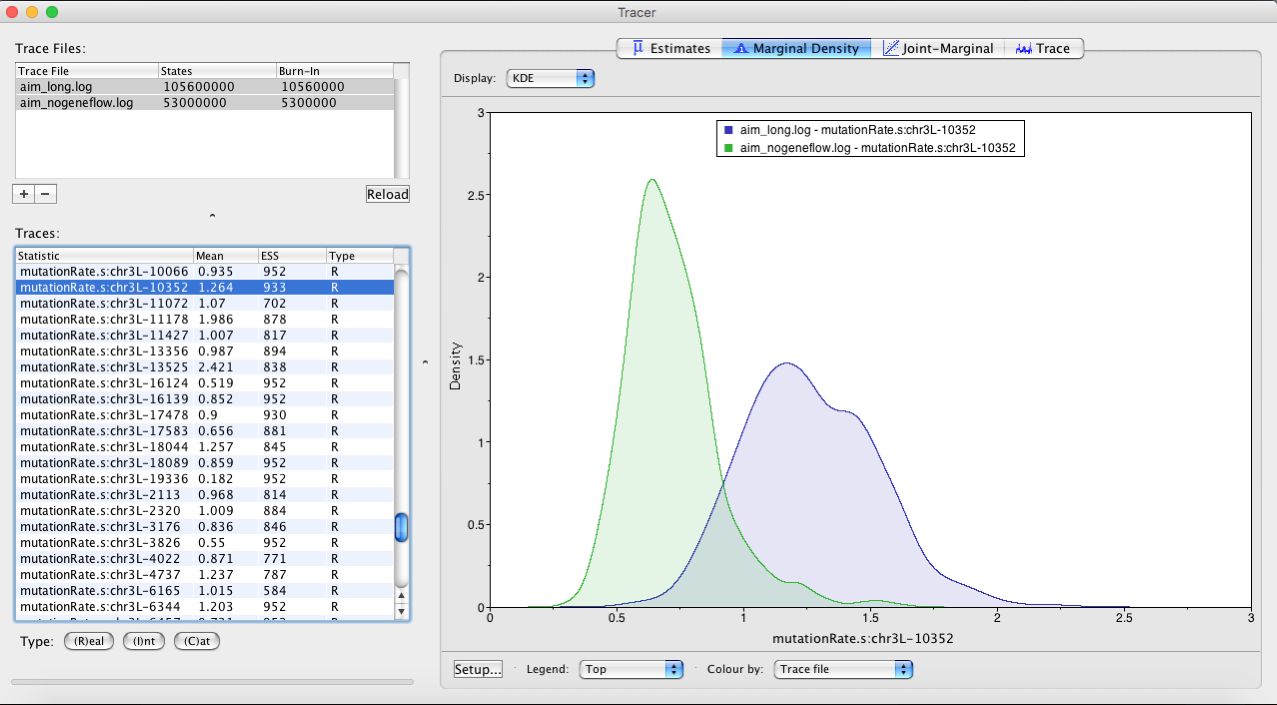Switch to the Marginal Density tab
Screen dimensions: 1277x705
[x=796, y=48]
